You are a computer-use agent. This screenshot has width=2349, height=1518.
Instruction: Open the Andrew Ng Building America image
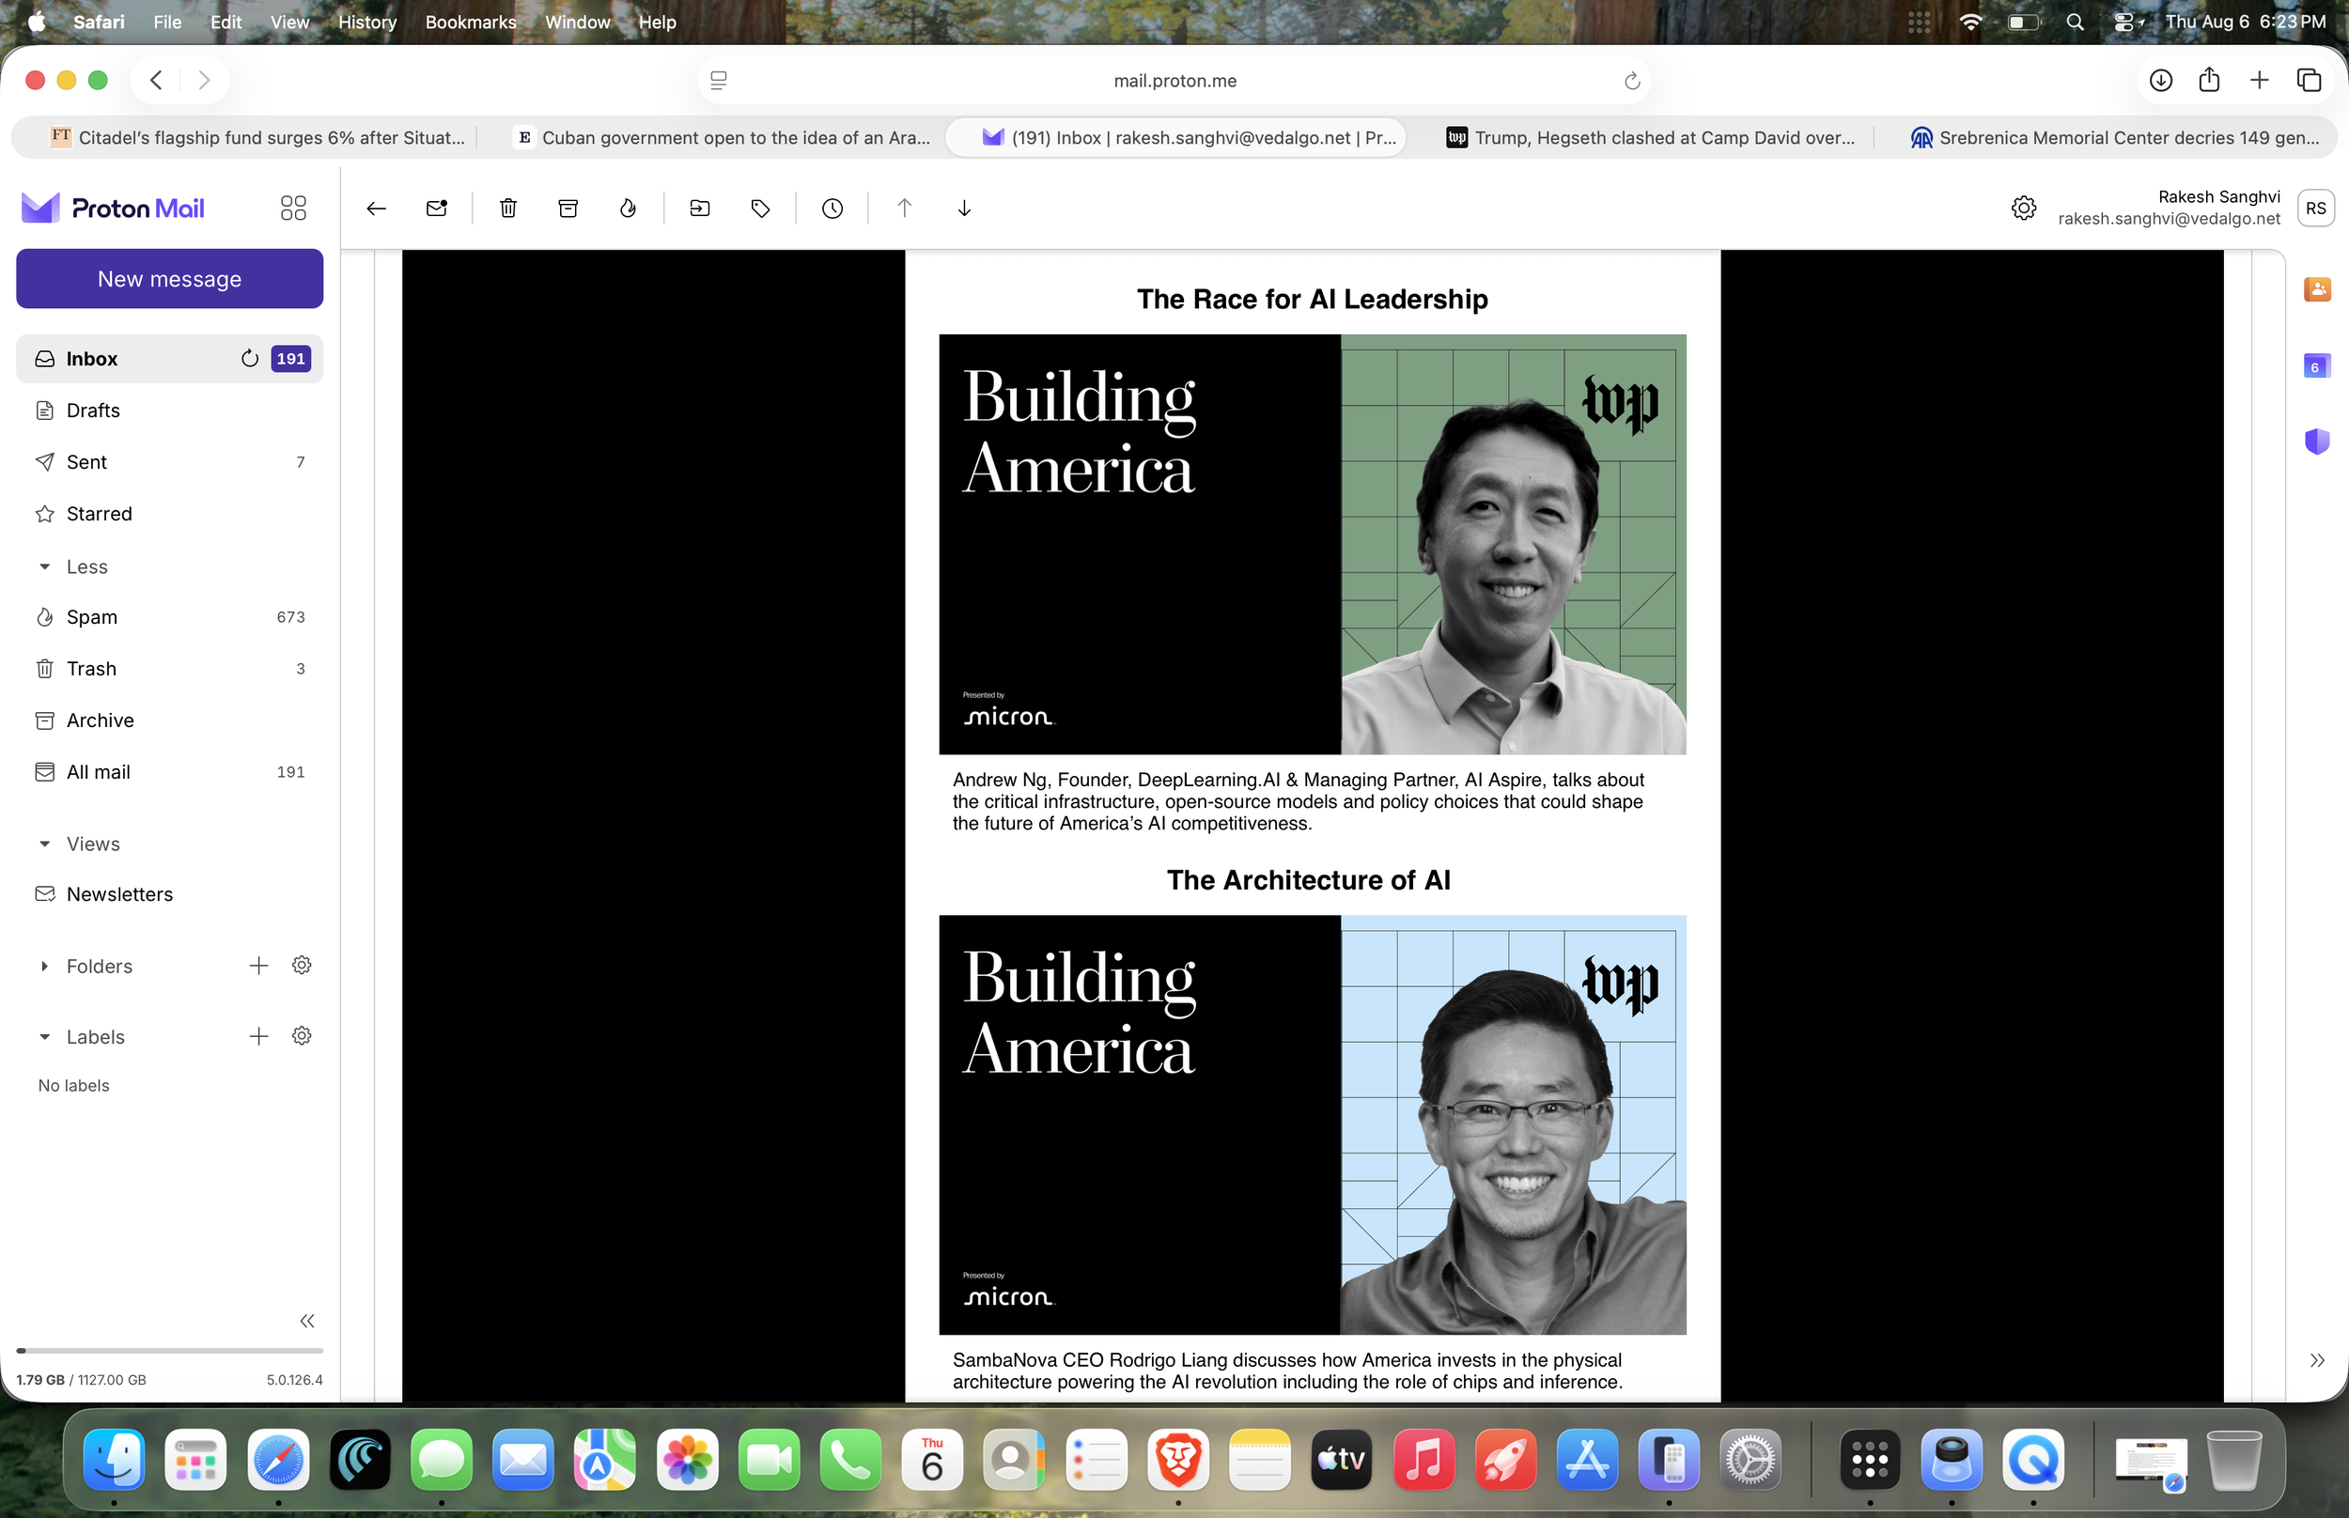pyautogui.click(x=1312, y=544)
